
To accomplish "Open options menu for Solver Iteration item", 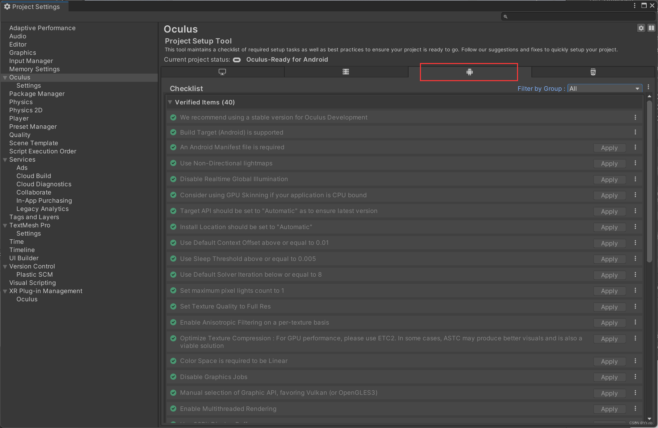I will click(635, 275).
